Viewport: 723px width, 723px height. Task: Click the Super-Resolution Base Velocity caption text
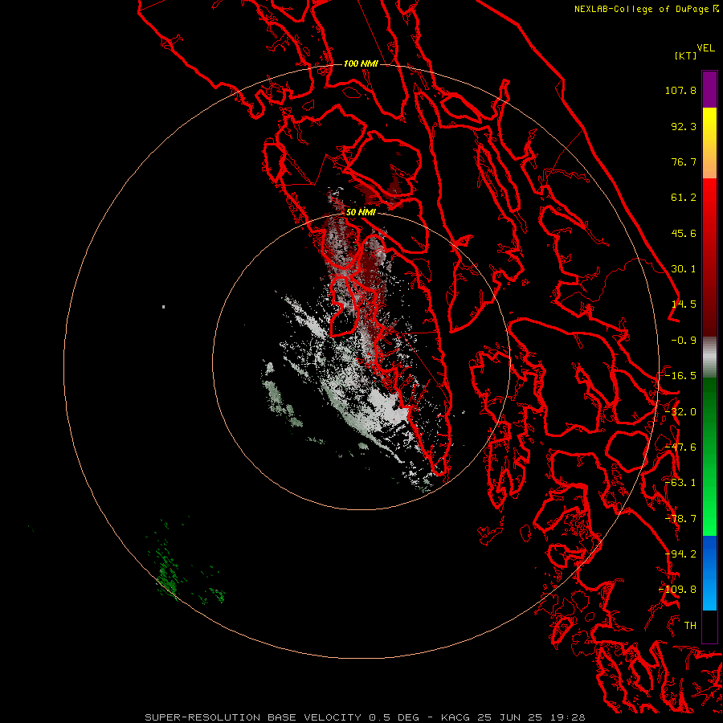[366, 717]
